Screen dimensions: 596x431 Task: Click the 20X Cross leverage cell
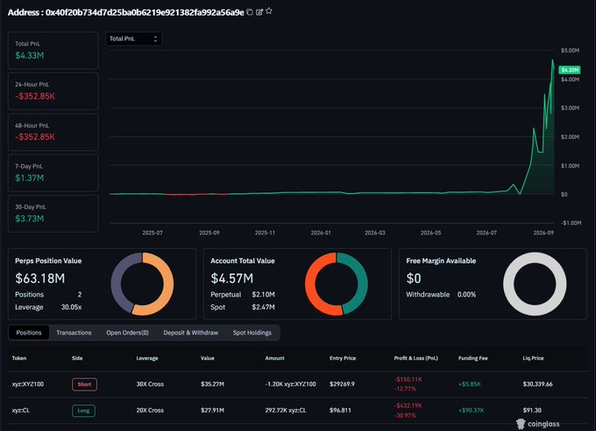point(150,411)
